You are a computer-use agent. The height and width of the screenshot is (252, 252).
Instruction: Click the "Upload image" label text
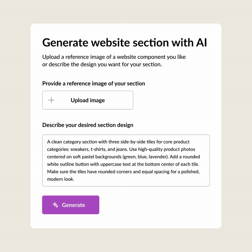tap(88, 100)
